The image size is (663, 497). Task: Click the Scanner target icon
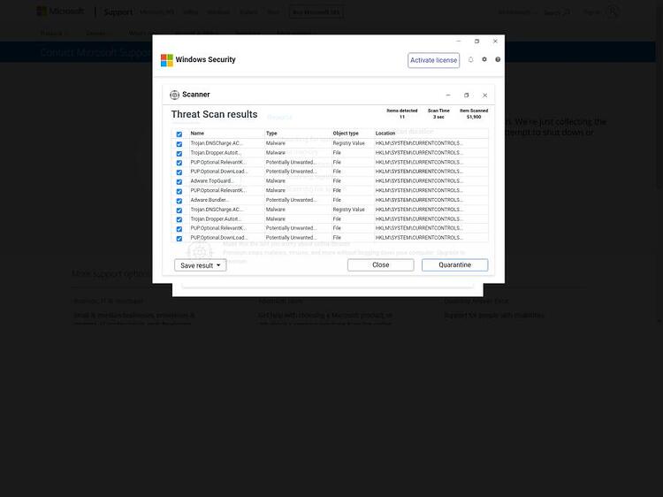coord(174,95)
